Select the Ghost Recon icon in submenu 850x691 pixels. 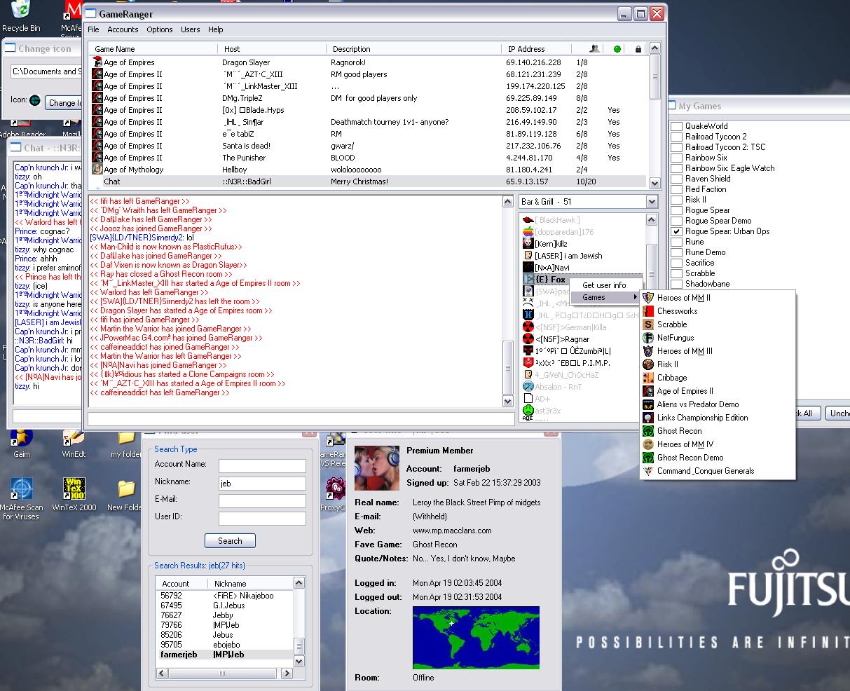coord(648,431)
